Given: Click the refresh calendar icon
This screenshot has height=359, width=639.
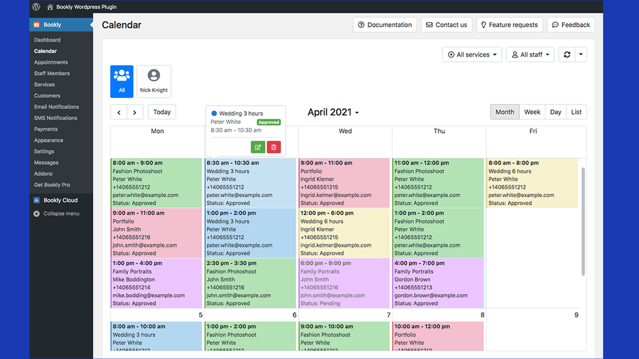Looking at the screenshot, I should point(567,55).
